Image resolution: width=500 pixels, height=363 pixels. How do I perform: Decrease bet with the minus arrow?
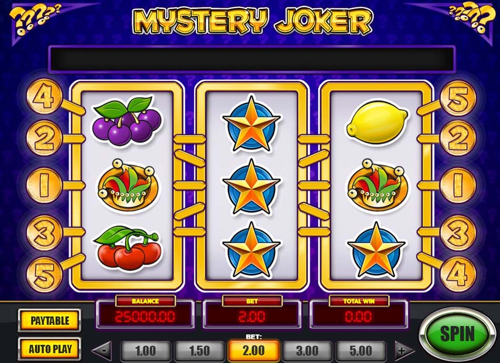tap(102, 351)
